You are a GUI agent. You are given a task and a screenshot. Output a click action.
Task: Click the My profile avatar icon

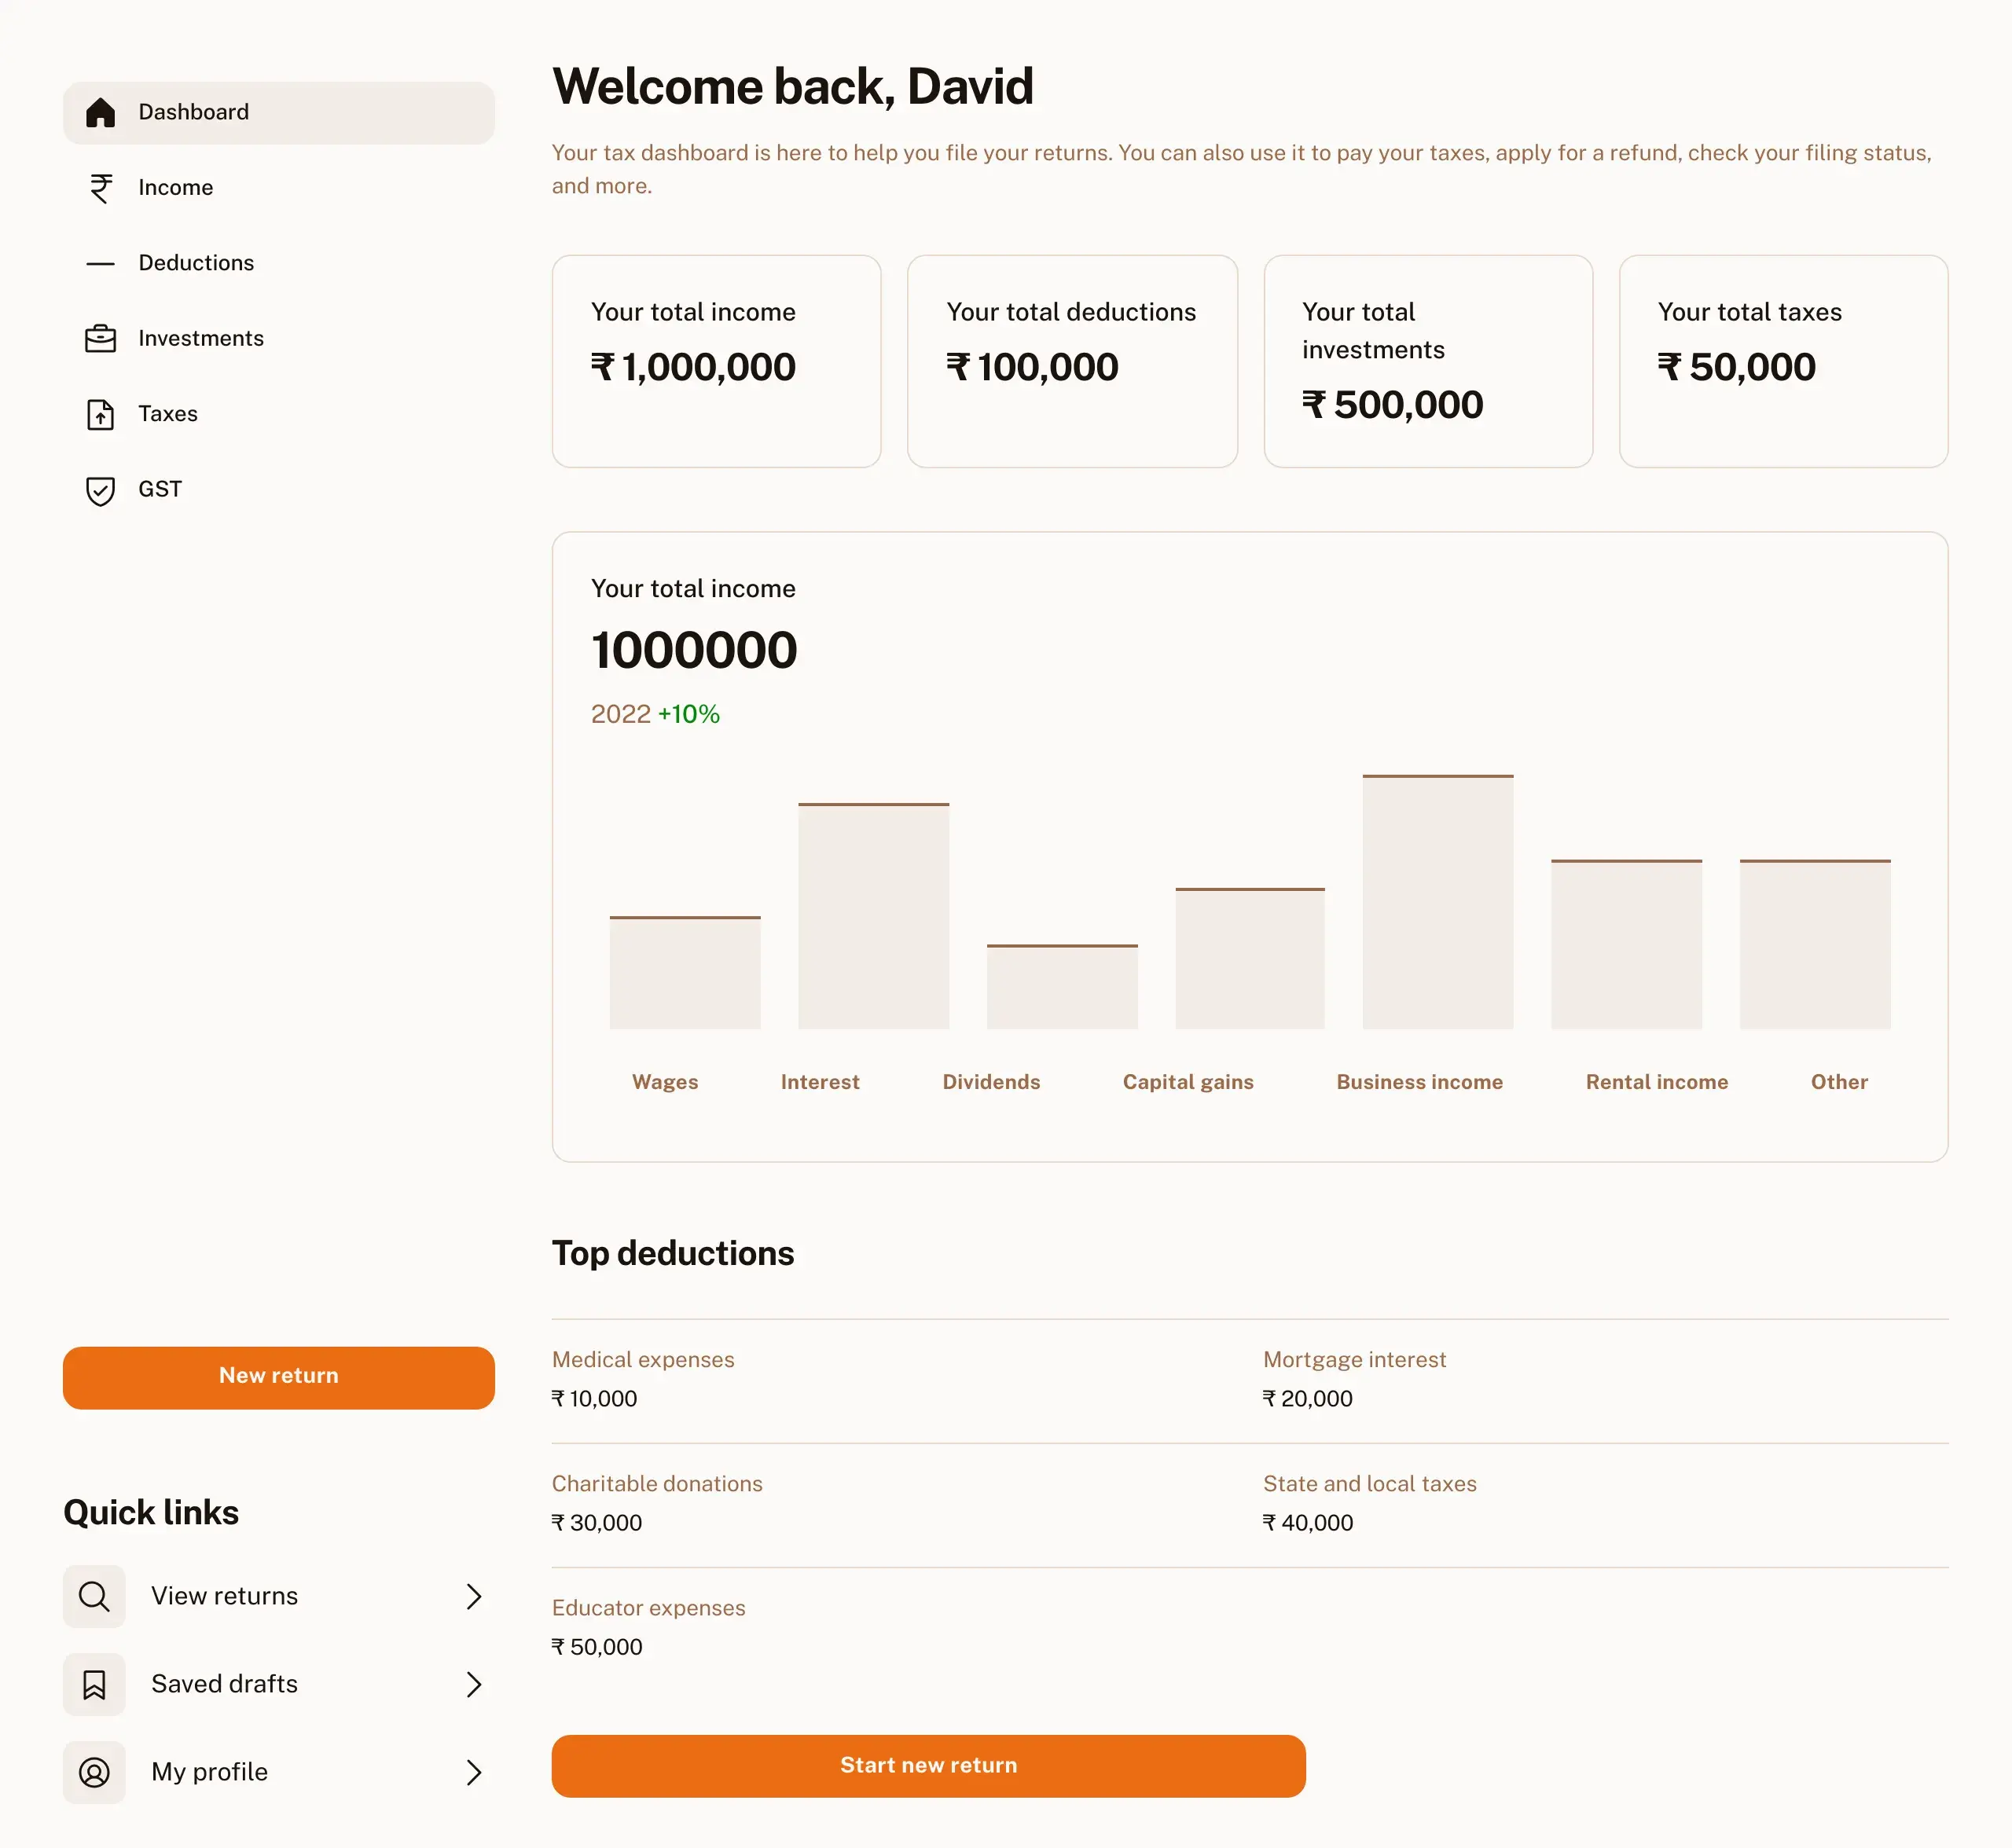coord(94,1772)
